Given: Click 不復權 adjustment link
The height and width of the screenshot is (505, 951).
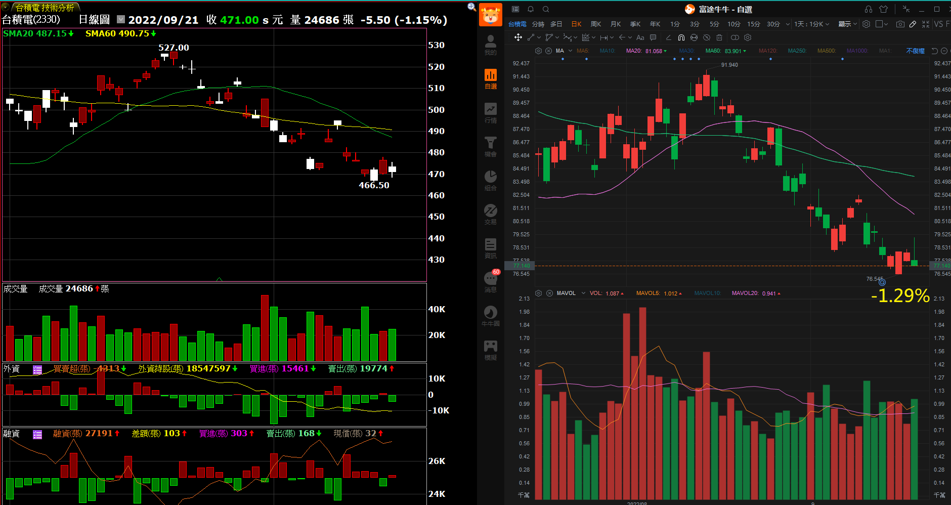Looking at the screenshot, I should 915,51.
